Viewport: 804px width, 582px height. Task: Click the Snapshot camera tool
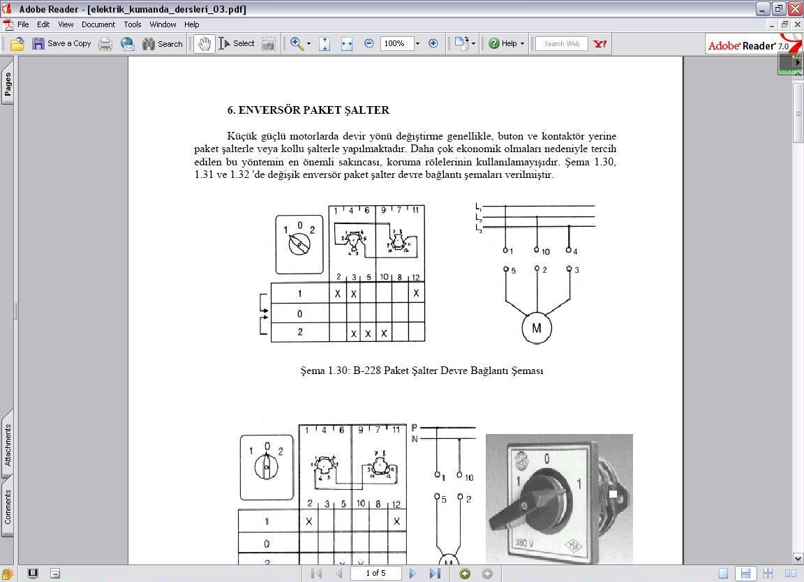click(x=268, y=43)
